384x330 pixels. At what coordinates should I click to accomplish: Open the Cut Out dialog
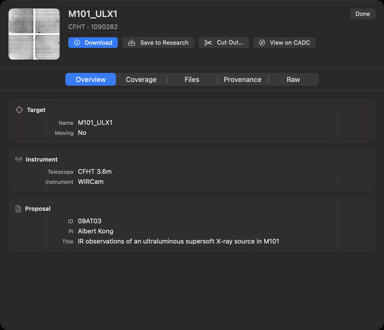point(223,43)
